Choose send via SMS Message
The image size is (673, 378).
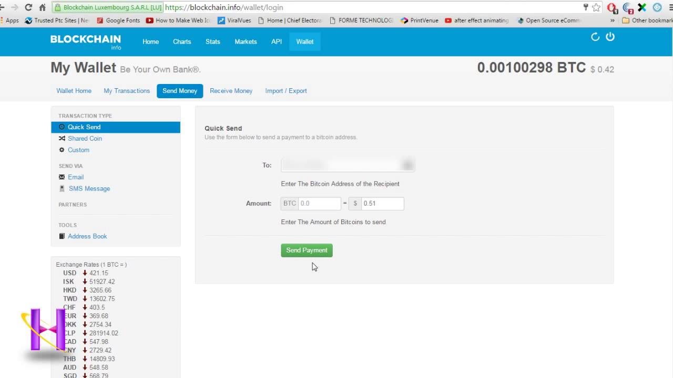click(x=89, y=188)
